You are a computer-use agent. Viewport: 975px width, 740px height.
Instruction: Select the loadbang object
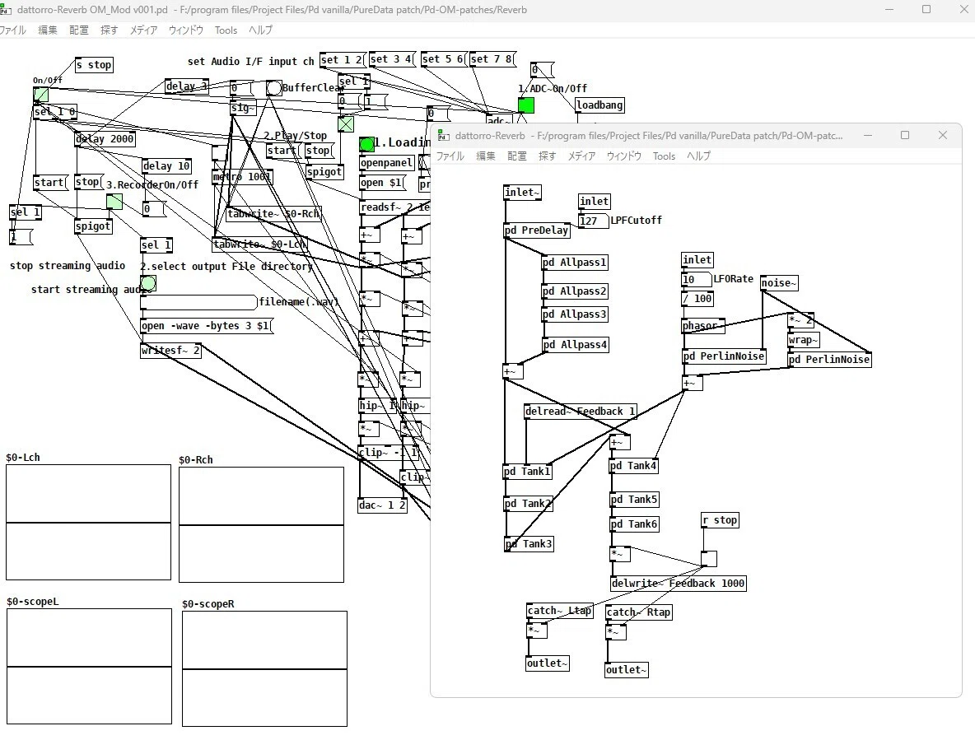(599, 105)
